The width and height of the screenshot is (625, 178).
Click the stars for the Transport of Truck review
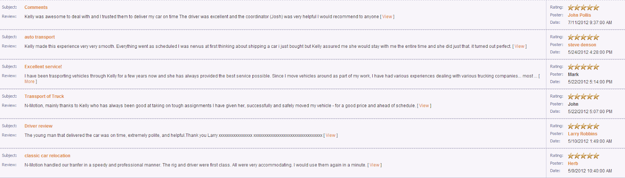(583, 96)
